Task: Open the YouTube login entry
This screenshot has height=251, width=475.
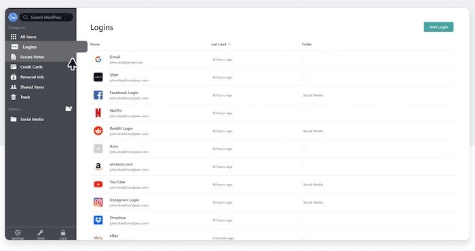Action: pyautogui.click(x=273, y=184)
